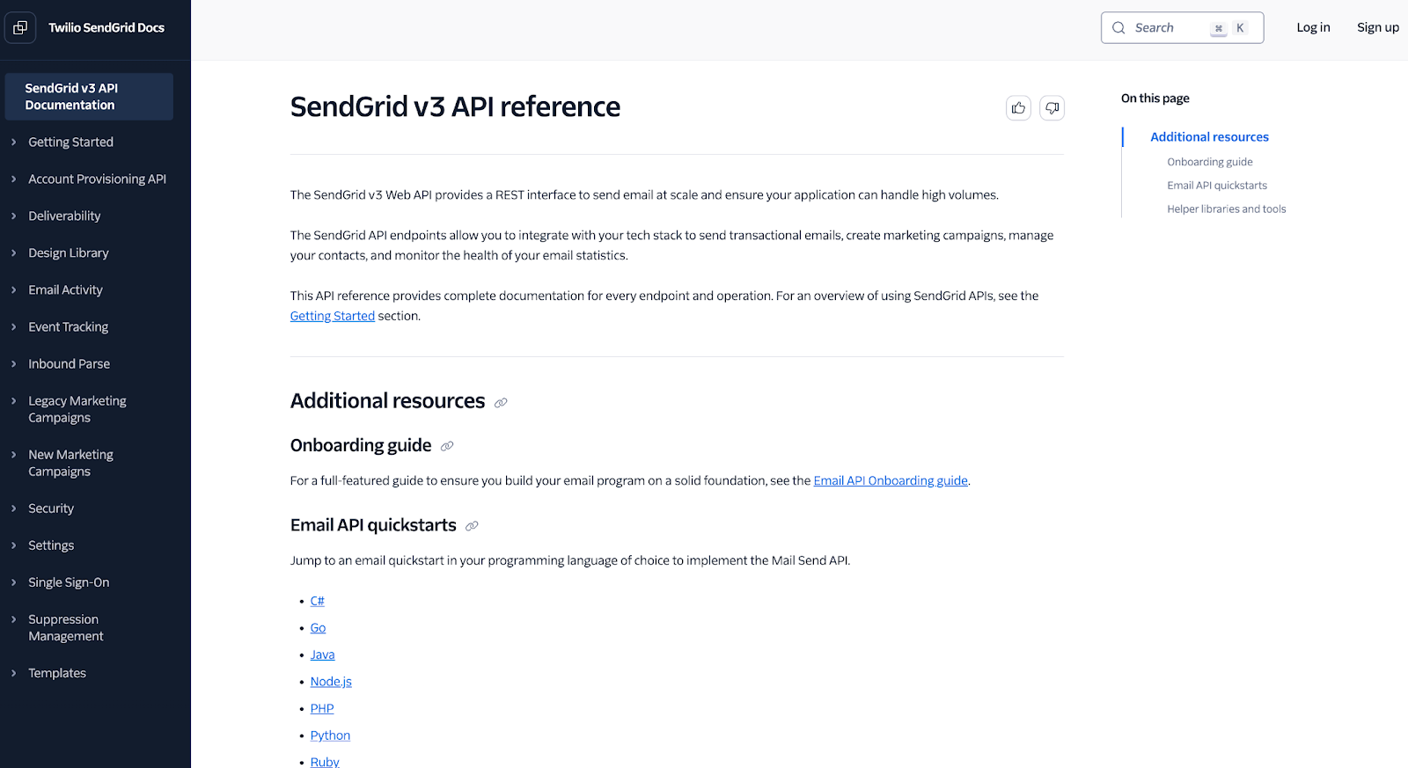The width and height of the screenshot is (1408, 768).
Task: Expand the Email Activity section
Action: [x=14, y=289]
